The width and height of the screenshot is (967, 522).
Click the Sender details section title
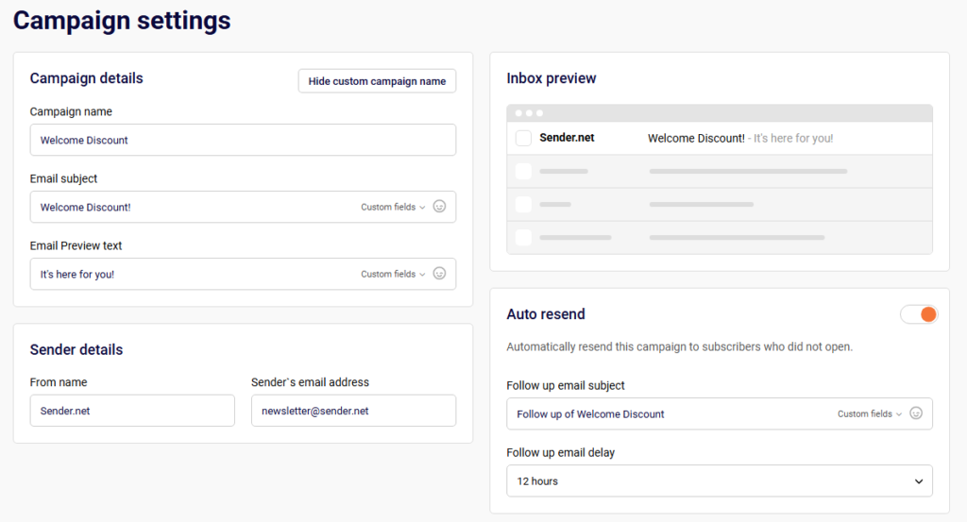coord(76,349)
